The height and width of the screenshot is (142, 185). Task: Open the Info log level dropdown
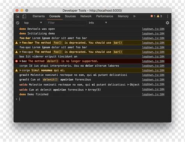coord(98,23)
